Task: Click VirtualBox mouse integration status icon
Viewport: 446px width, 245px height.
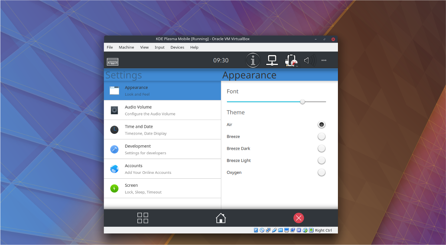Action: (305, 230)
